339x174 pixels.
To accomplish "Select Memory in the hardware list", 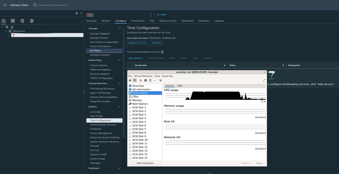I will 145,100.
